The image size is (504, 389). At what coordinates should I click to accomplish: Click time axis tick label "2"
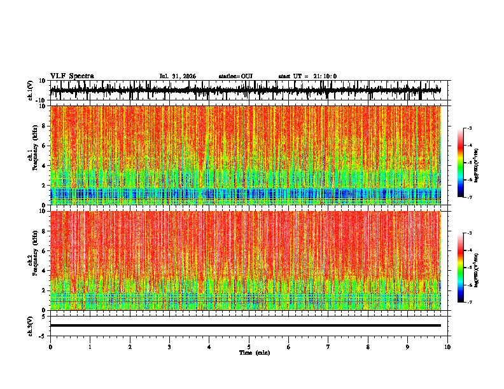pos(130,347)
